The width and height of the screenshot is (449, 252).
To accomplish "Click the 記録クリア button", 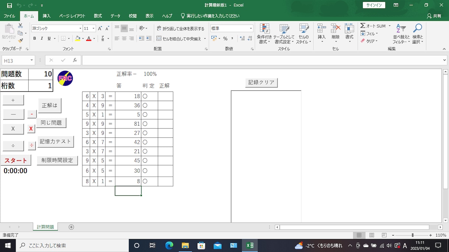I will pyautogui.click(x=261, y=82).
